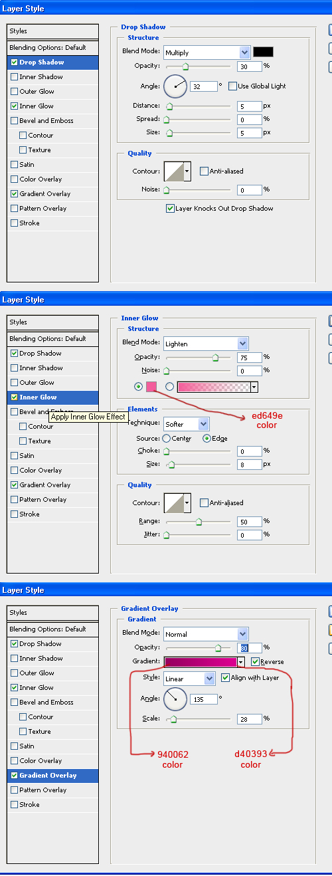Toggle Anti-aliased in the Inner Glow dialog

tap(204, 502)
